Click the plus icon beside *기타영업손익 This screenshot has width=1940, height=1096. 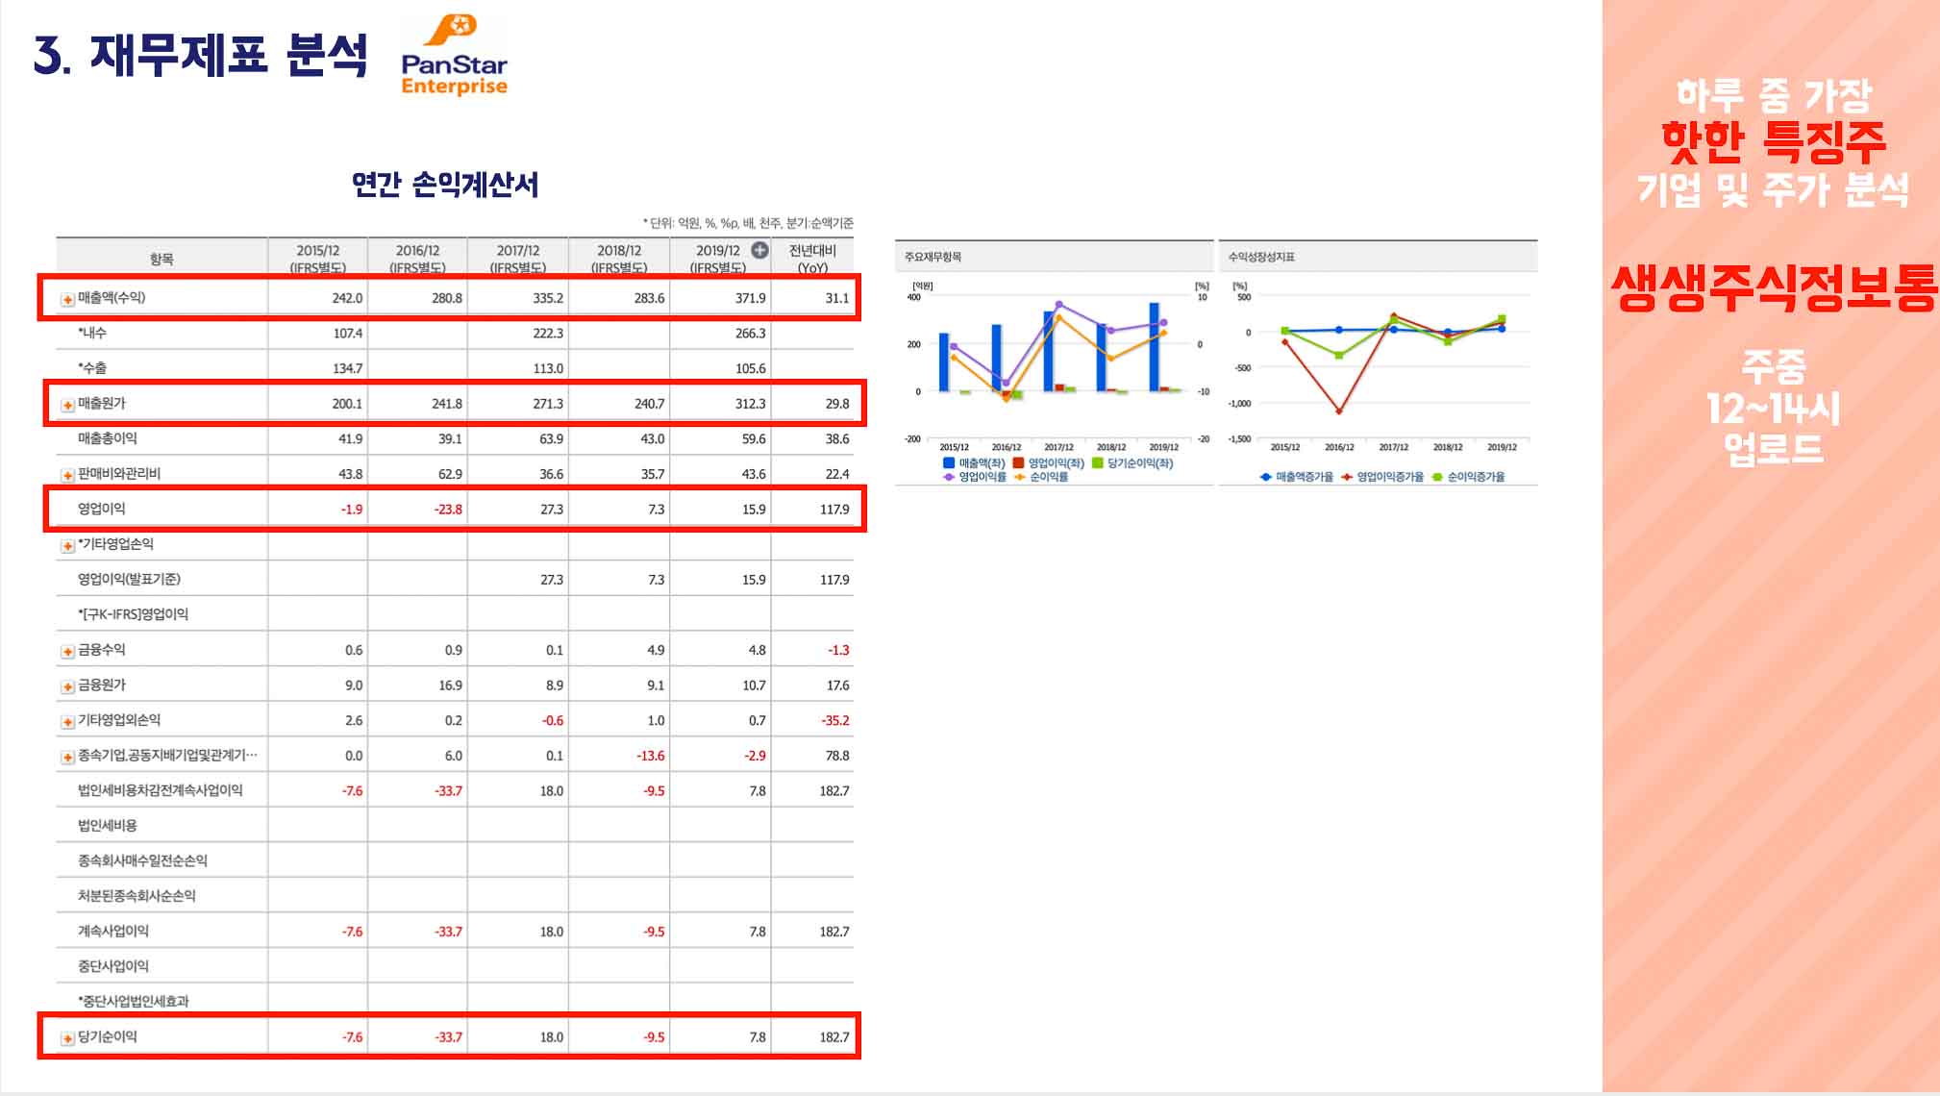click(67, 546)
